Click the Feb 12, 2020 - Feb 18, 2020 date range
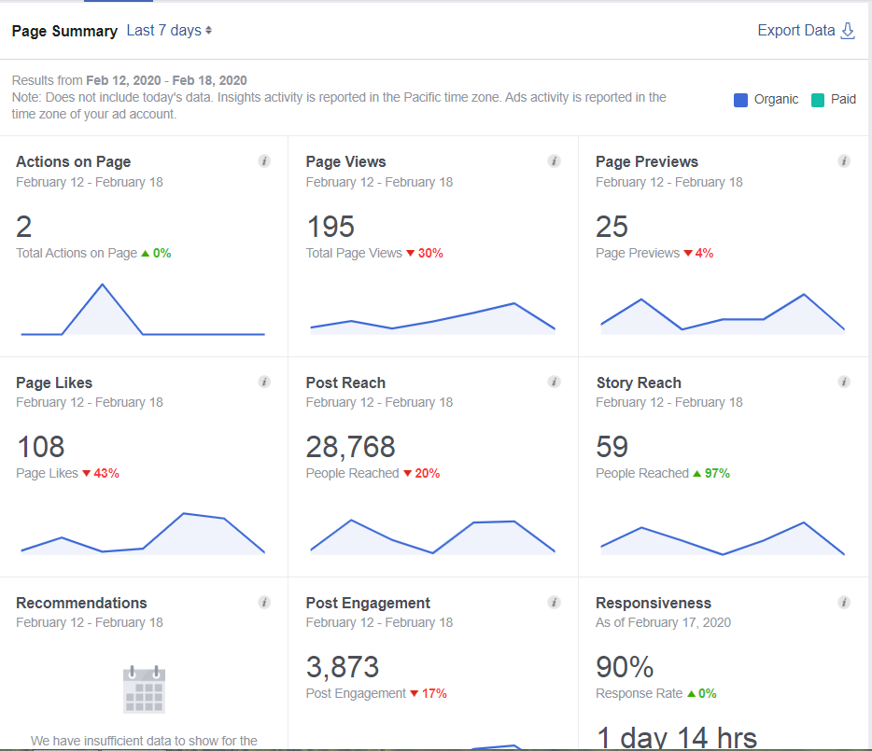This screenshot has width=872, height=751. coord(166,80)
